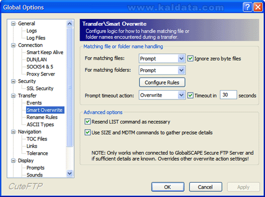This screenshot has width=265, height=197.
Task: Collapse the Connection tree node
Action: point(13,45)
